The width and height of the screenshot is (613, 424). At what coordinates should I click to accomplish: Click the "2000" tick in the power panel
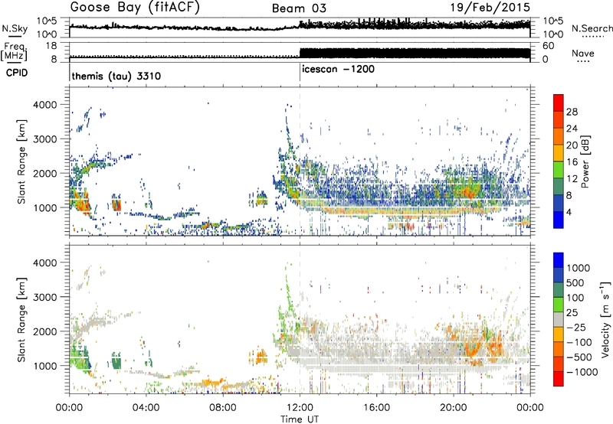[45, 173]
